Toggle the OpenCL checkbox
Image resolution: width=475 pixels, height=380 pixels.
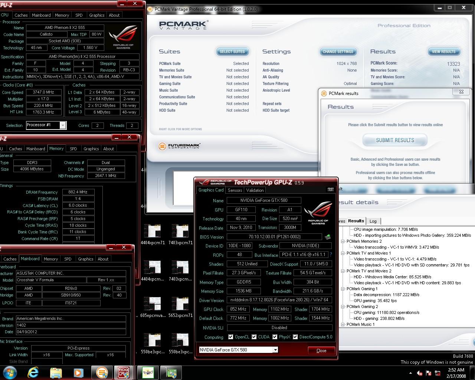[231, 337]
